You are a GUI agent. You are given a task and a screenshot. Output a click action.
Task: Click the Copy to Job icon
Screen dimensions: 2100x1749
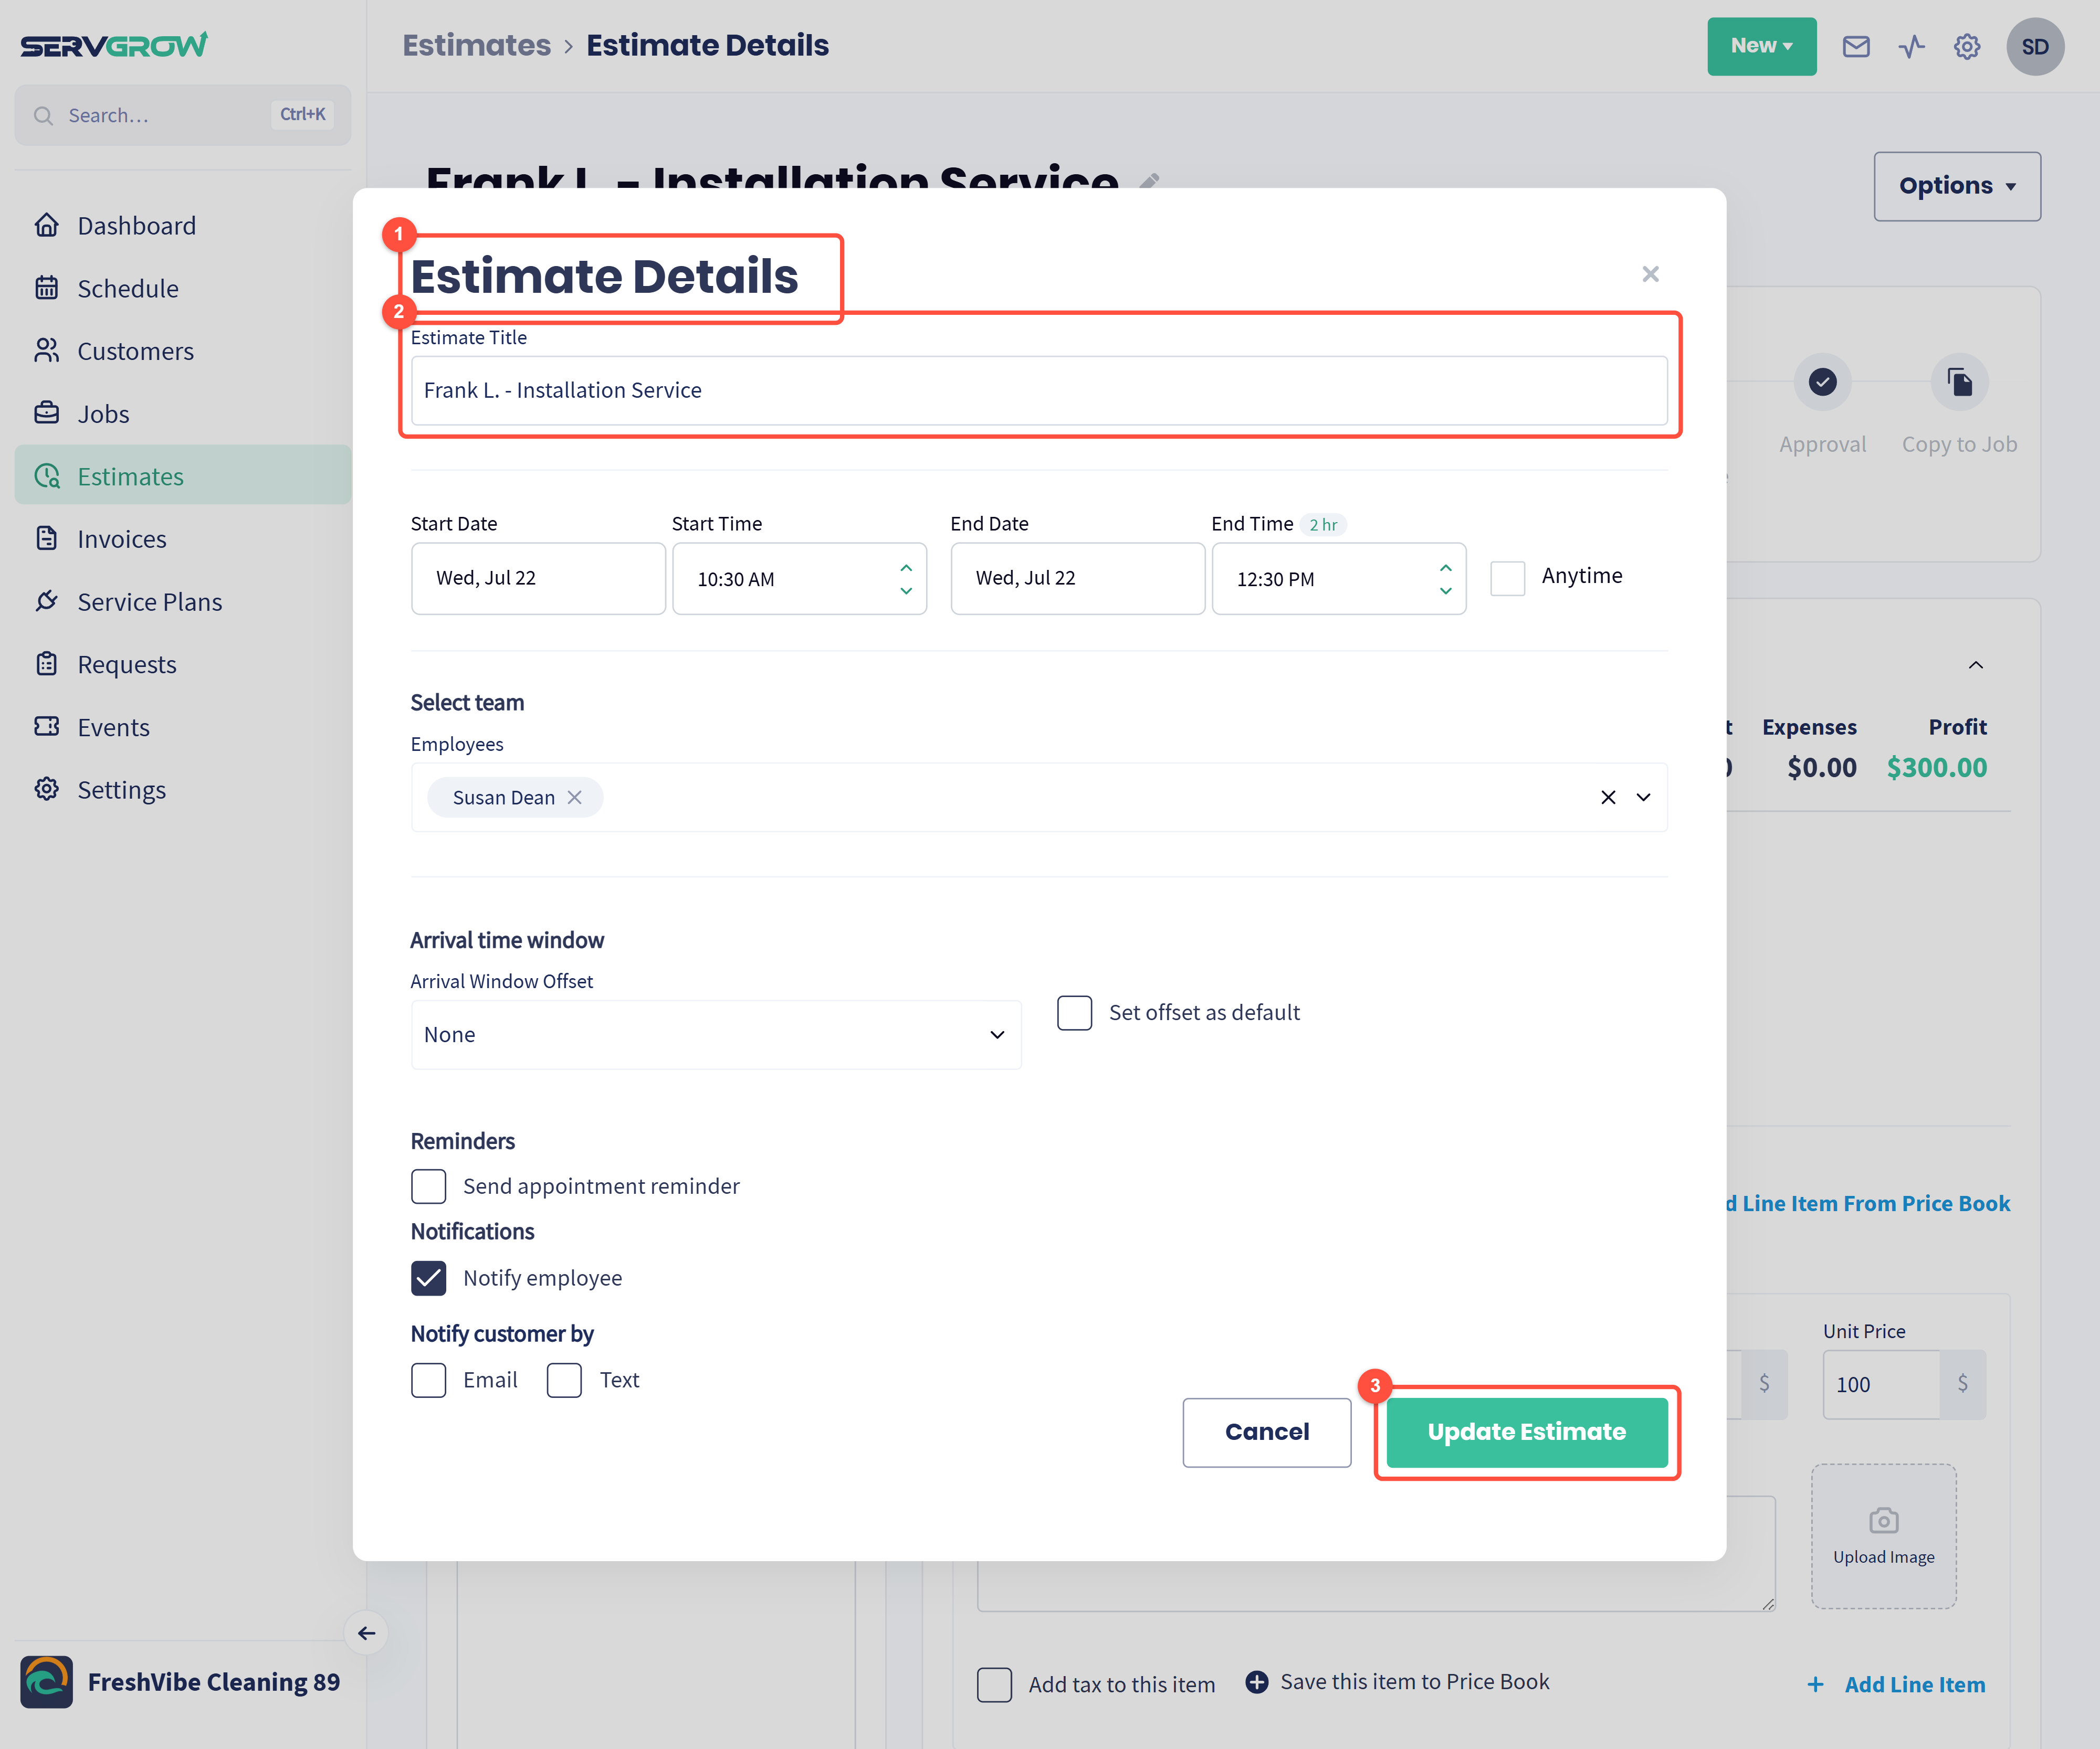pos(1959,382)
